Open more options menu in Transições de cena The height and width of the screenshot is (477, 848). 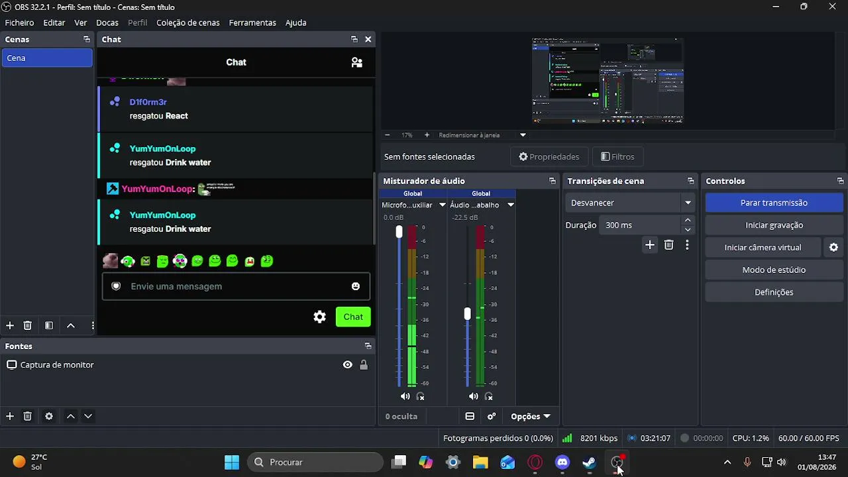[687, 245]
